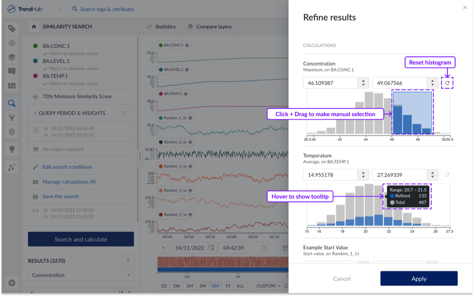Screen dimensions: 474x298
Task: Select the 1W time range button
Action: [177, 286]
